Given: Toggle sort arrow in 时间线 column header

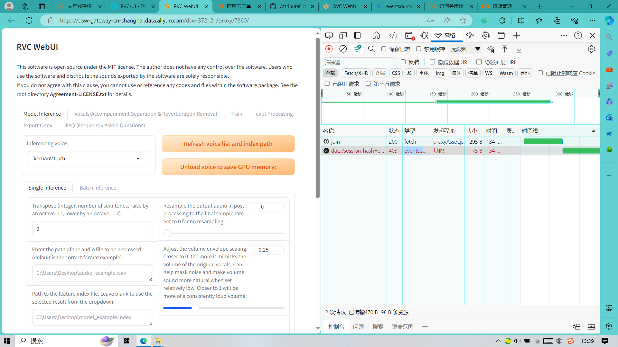Looking at the screenshot, I should [x=594, y=131].
